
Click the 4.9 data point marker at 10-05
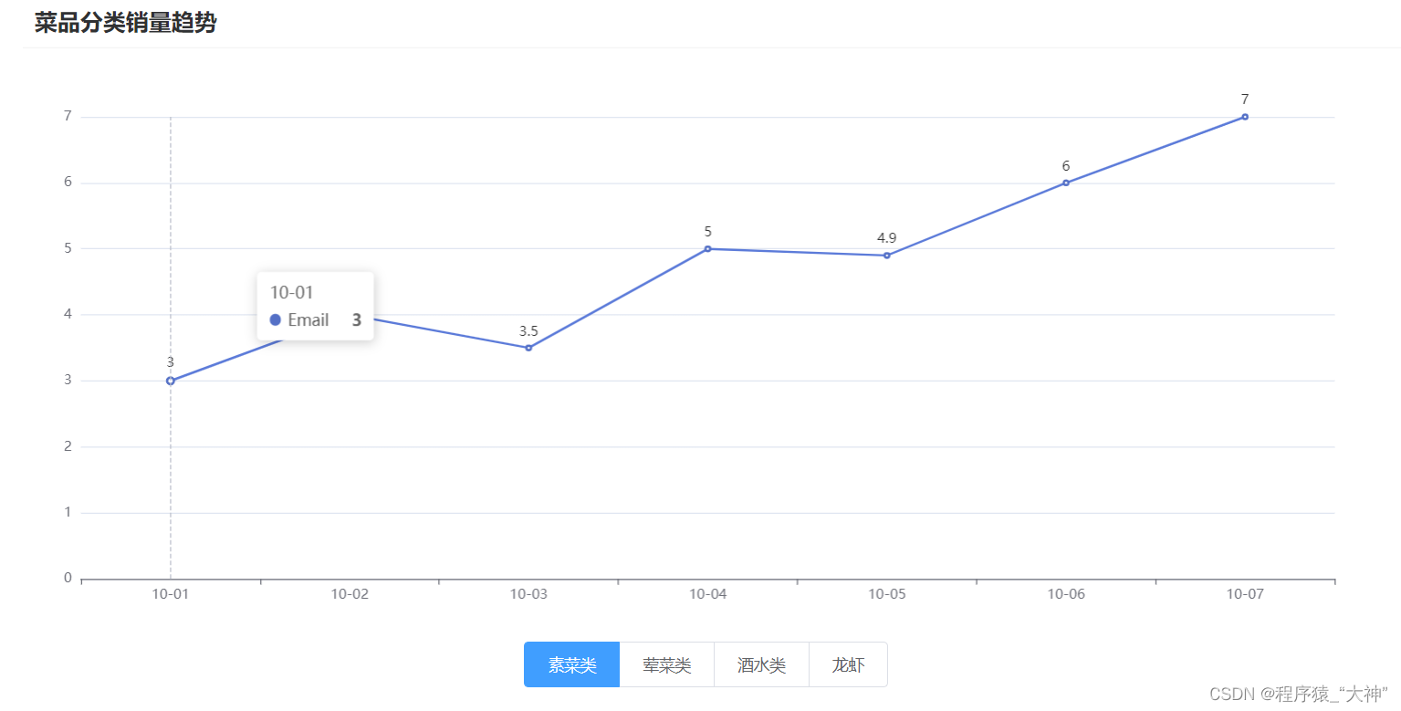point(887,256)
